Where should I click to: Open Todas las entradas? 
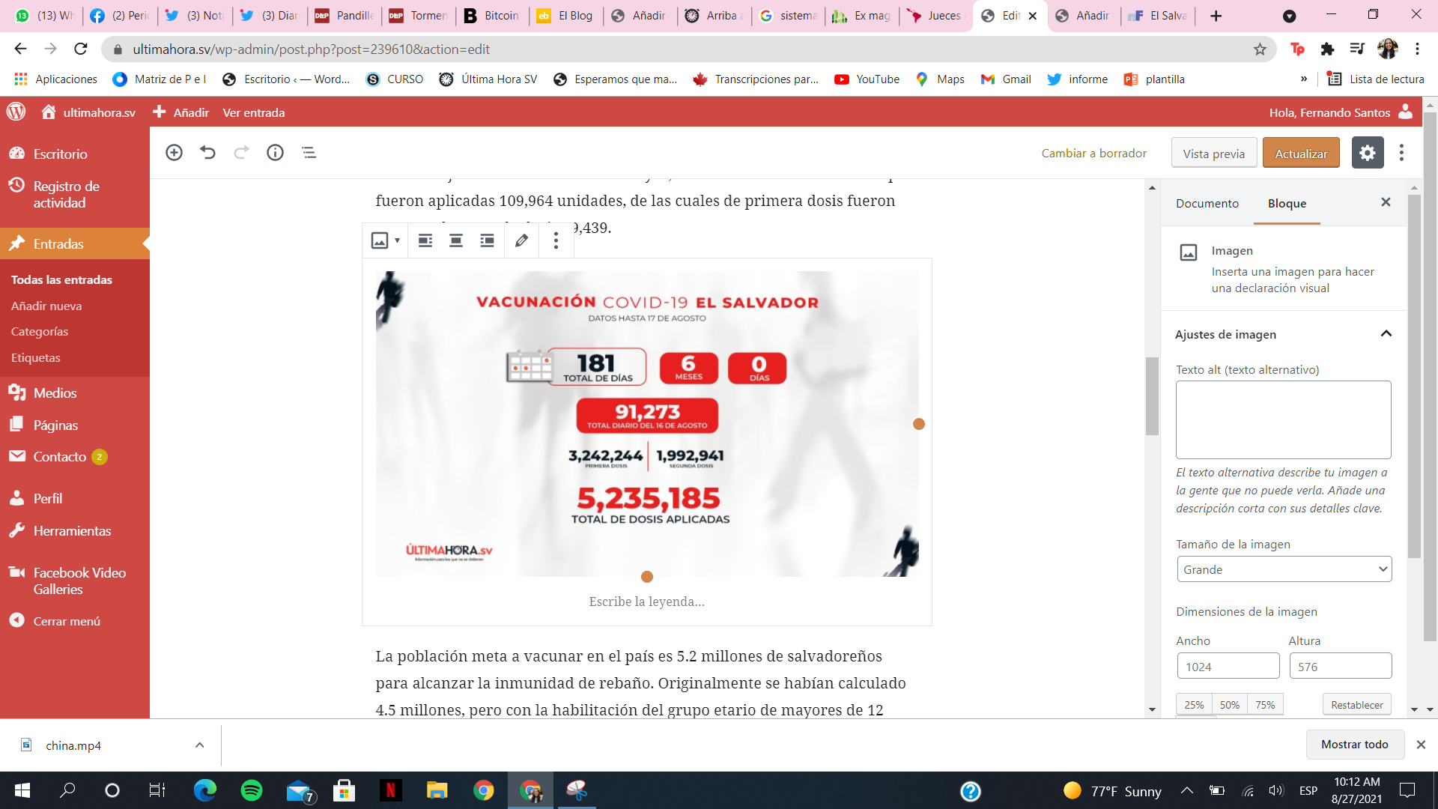point(61,279)
